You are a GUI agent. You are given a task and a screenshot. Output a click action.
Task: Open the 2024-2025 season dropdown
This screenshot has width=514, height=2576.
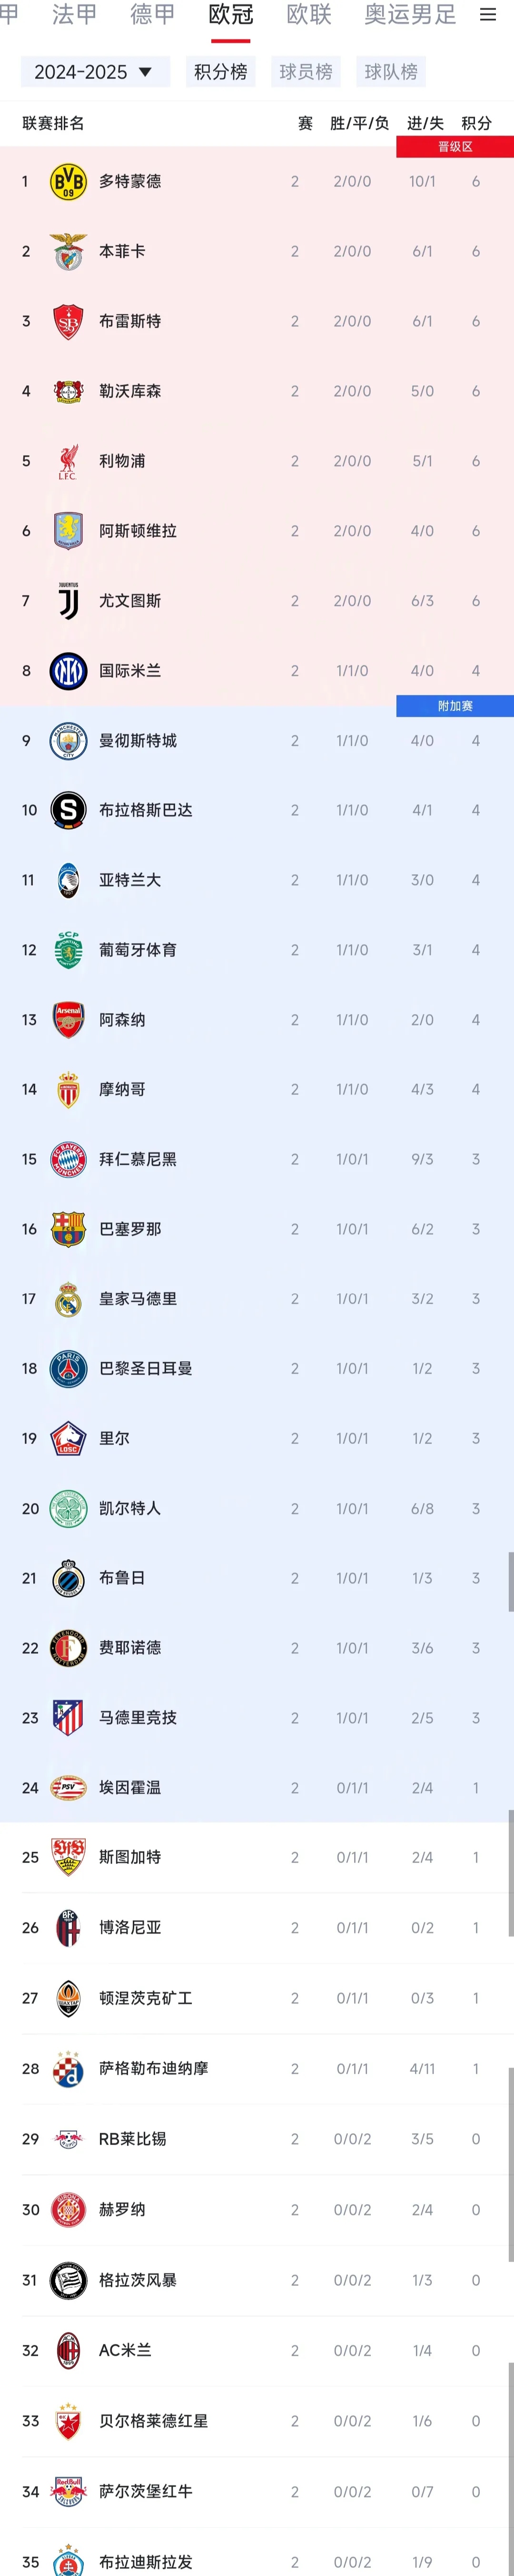pos(94,72)
